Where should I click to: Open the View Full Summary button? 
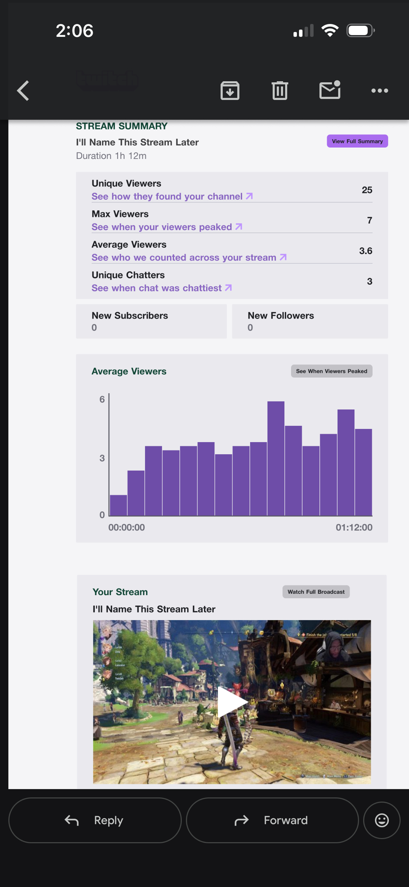357,141
